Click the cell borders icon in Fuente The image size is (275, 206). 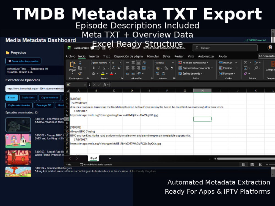(x=94, y=73)
